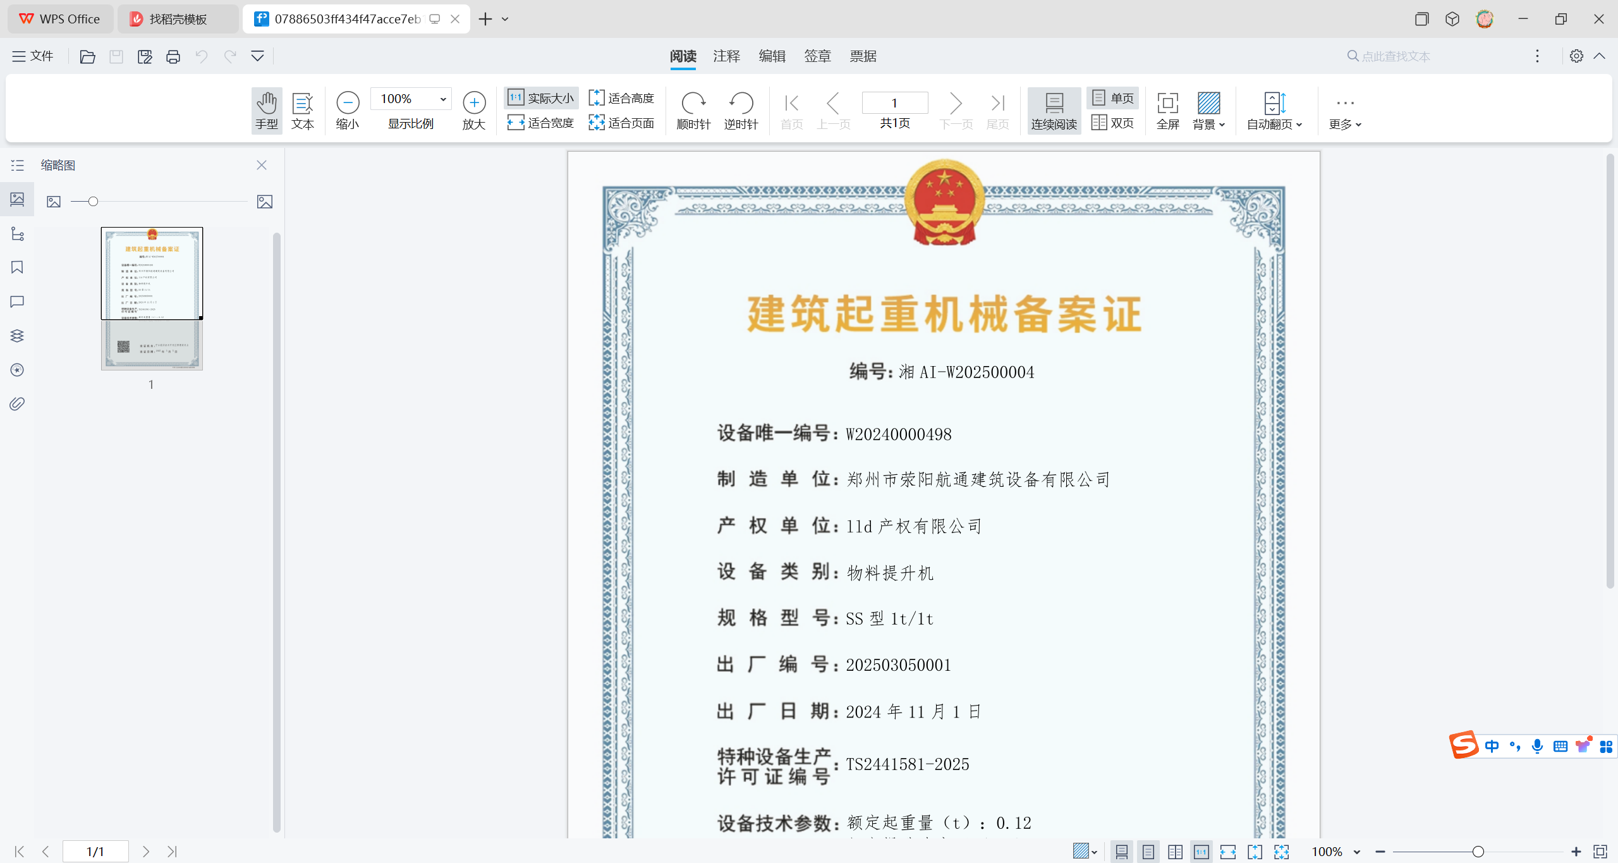
Task: Fit whole page (适合页面)
Action: tap(621, 123)
